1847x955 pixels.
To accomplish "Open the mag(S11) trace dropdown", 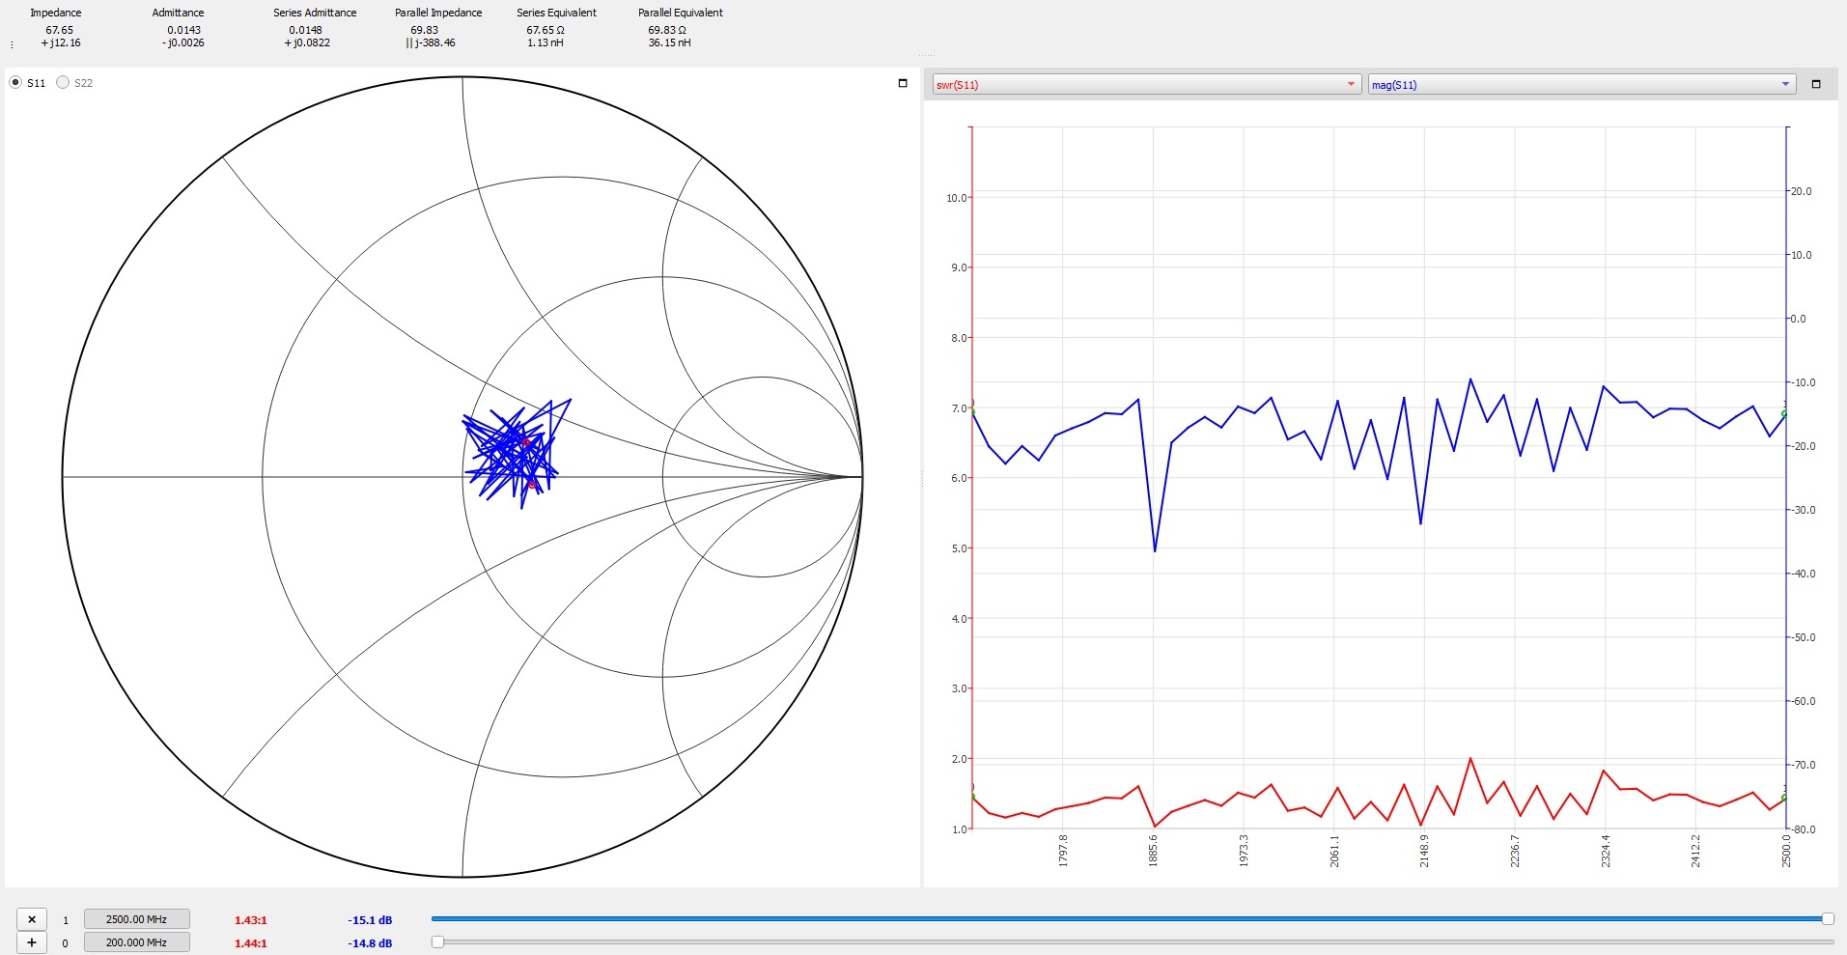I will (x=1580, y=85).
